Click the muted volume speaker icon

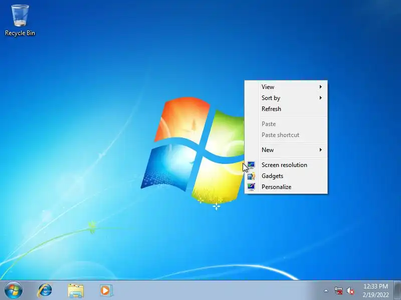point(350,291)
